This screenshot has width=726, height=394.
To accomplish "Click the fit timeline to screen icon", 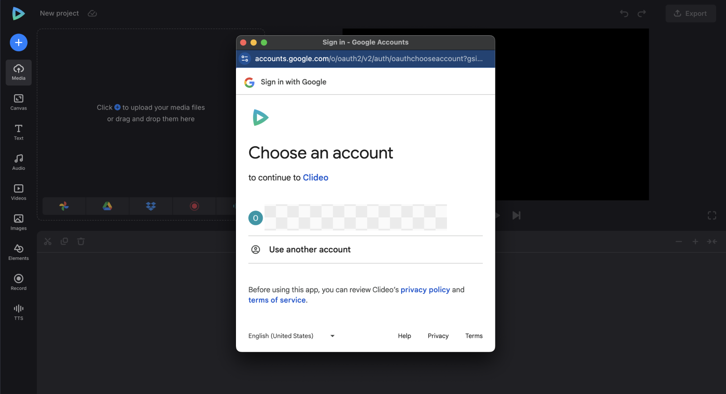I will 712,241.
